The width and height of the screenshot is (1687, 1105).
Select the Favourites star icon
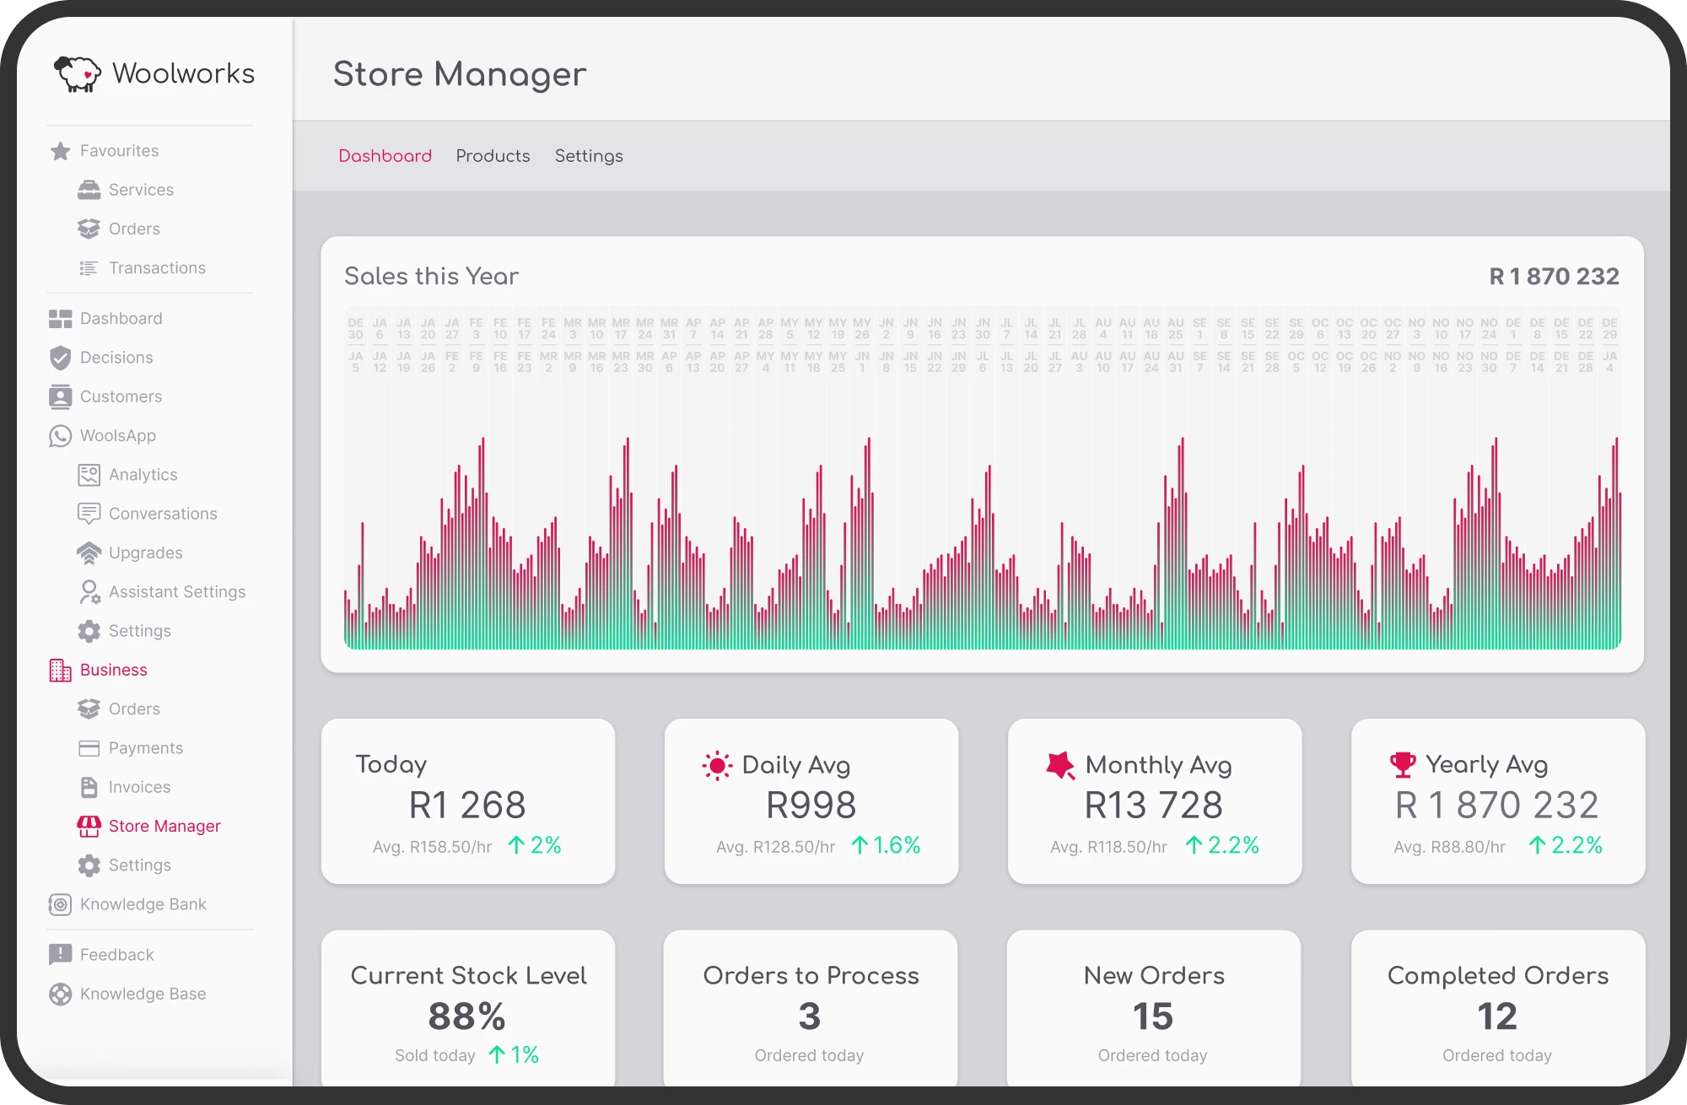click(x=58, y=150)
